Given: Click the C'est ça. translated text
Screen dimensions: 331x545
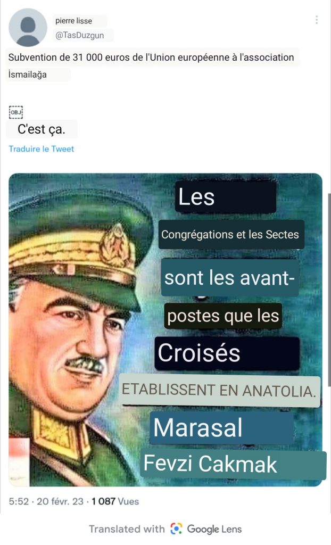Looking at the screenshot, I should click(42, 129).
